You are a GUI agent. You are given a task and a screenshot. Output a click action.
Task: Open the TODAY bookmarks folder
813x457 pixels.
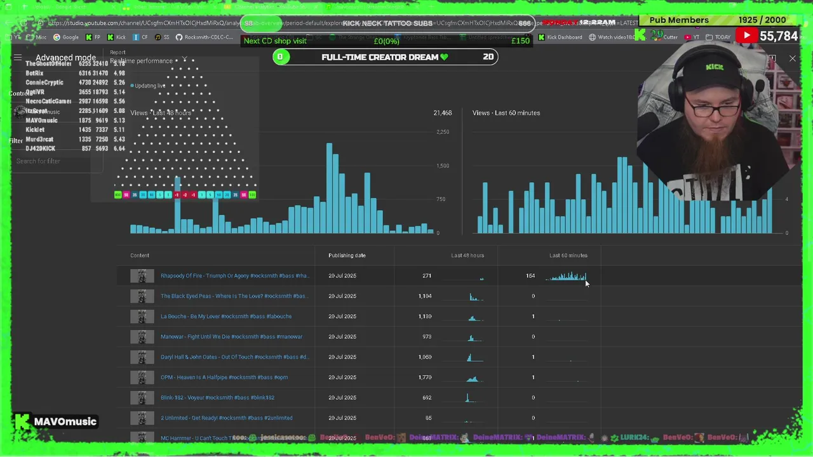point(718,37)
